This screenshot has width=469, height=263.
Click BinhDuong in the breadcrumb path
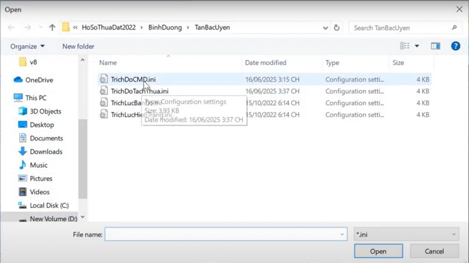165,27
